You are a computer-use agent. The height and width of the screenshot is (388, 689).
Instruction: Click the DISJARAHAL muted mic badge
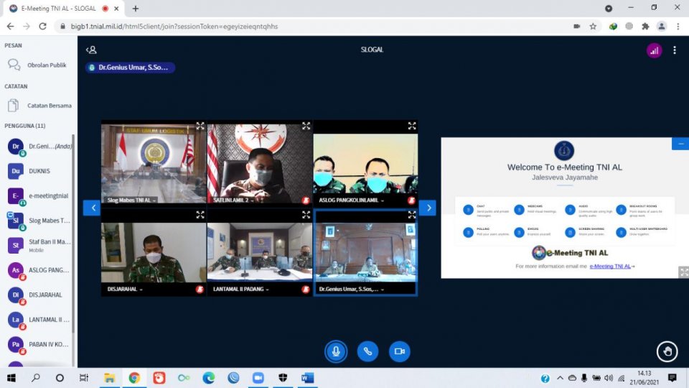tap(200, 289)
